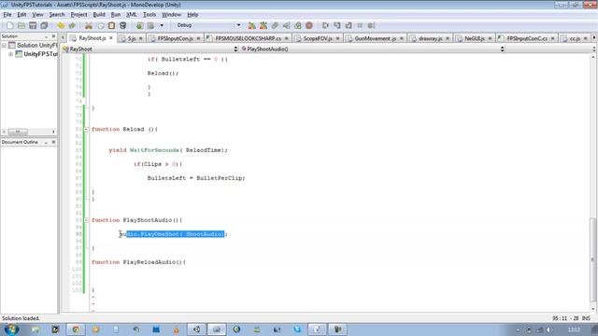The width and height of the screenshot is (598, 336).
Task: Click the 'BulletsLeft = BulletPerClip;' code line
Action: (x=196, y=178)
